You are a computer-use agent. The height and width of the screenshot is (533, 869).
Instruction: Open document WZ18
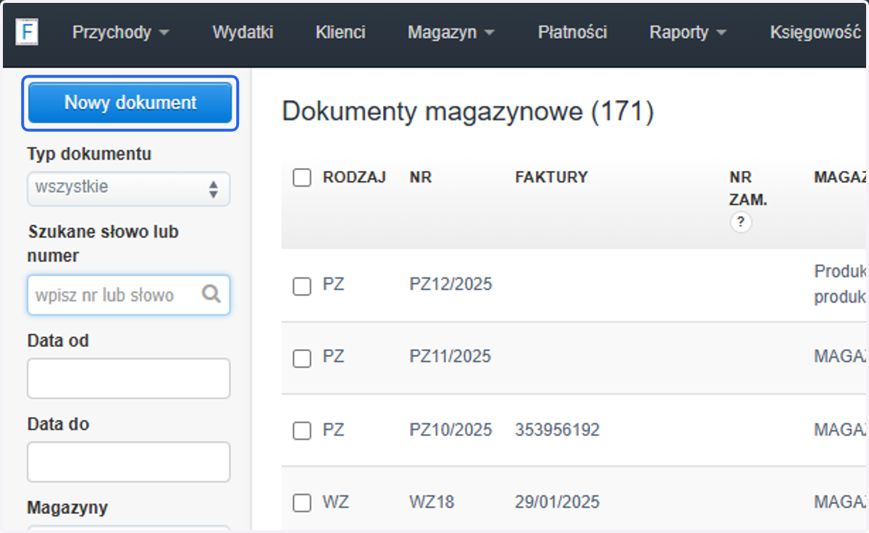point(432,501)
